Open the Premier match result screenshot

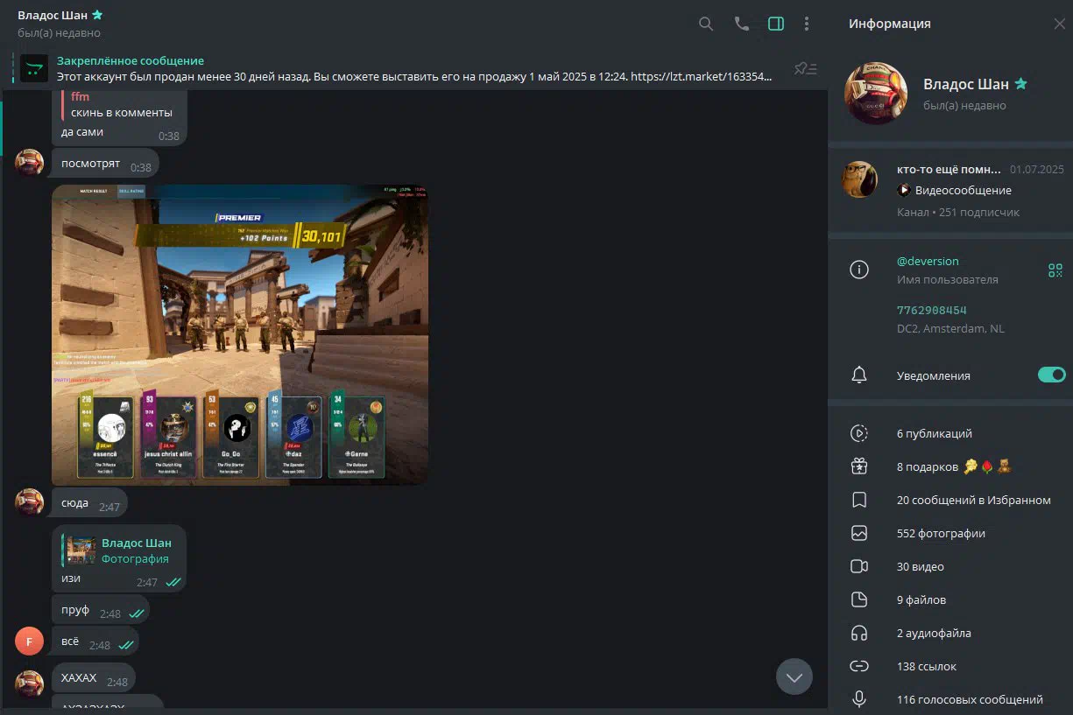(240, 334)
